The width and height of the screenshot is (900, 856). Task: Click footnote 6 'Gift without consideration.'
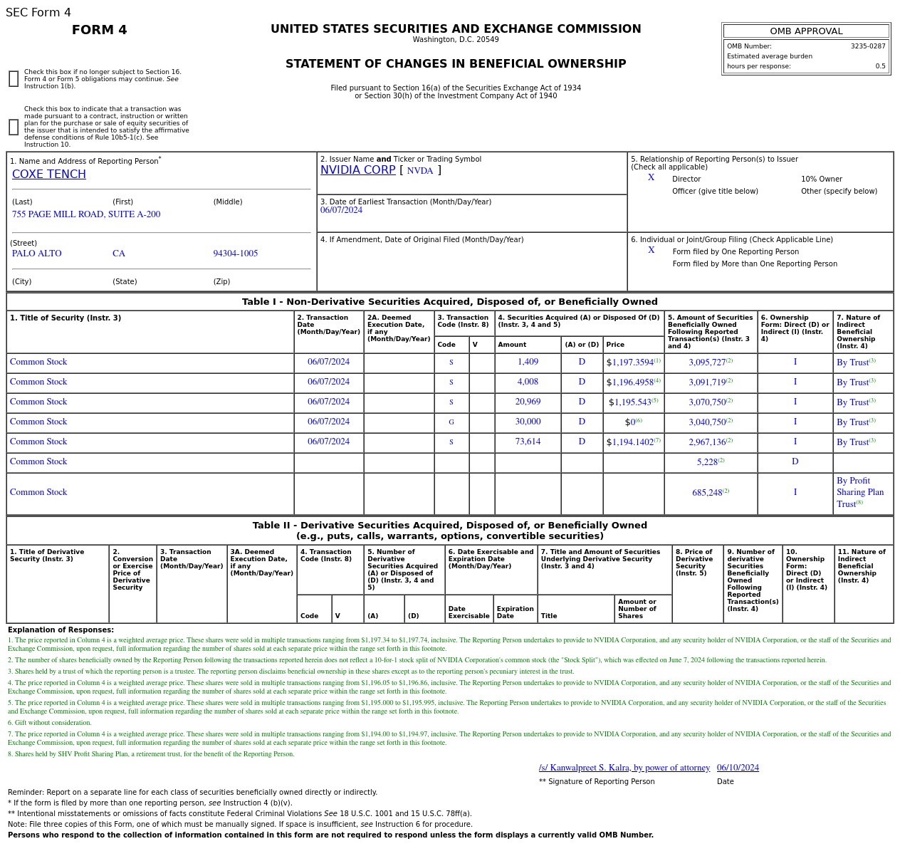pos(50,723)
